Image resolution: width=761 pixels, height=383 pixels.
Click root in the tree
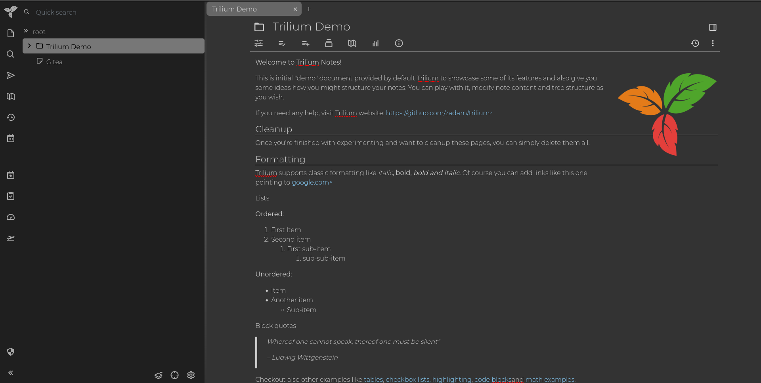(x=39, y=32)
